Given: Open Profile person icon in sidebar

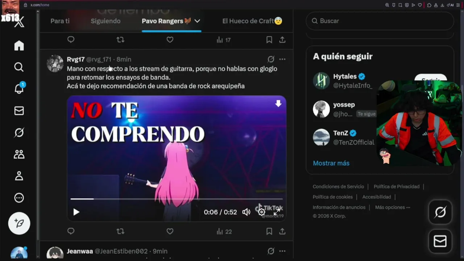Looking at the screenshot, I should pyautogui.click(x=19, y=176).
